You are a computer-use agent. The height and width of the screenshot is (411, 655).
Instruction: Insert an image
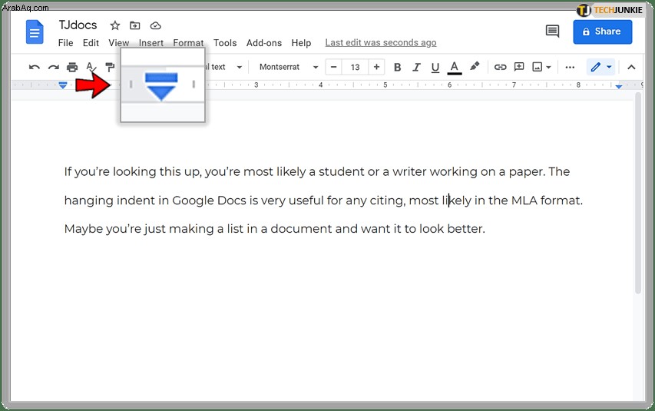click(538, 67)
